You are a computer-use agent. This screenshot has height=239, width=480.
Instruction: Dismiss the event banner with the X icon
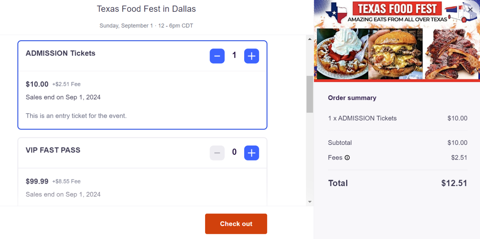(x=470, y=10)
